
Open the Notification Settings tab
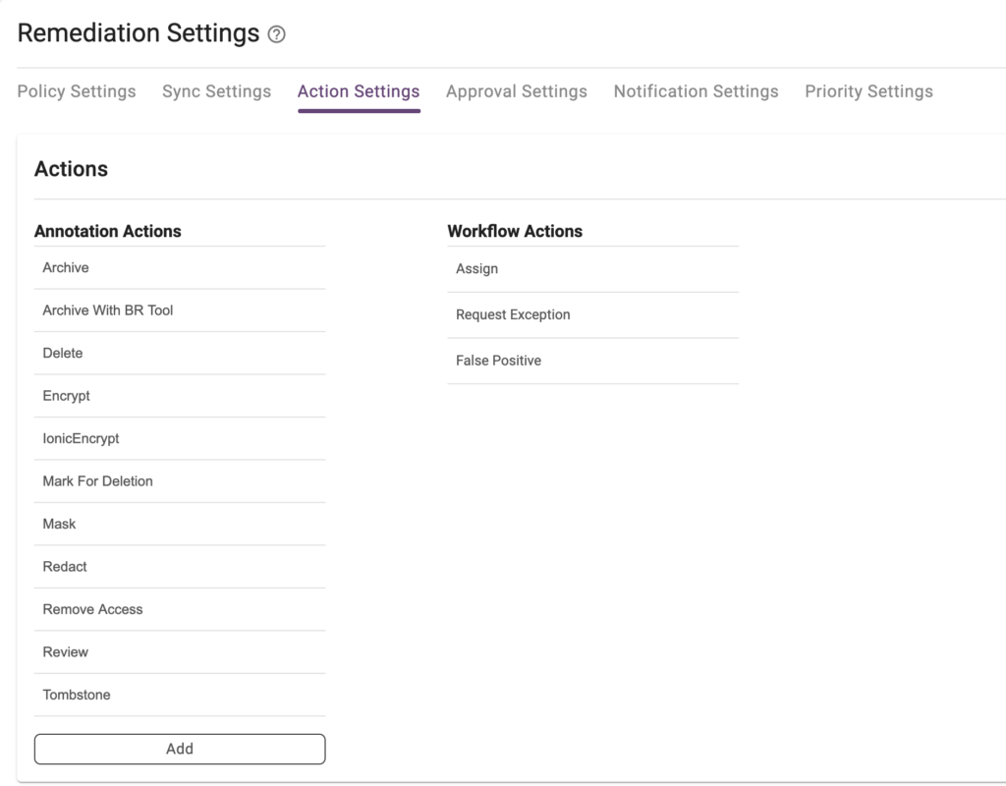[697, 91]
